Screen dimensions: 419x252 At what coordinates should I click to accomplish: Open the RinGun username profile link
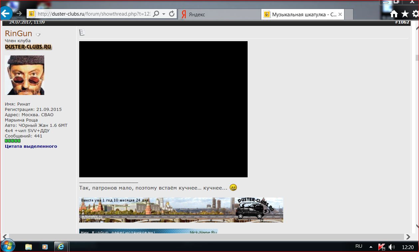coord(19,34)
